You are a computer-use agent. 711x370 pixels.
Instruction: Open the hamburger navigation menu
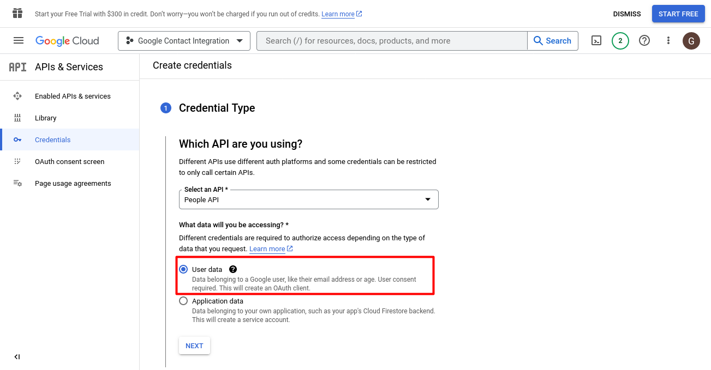19,40
